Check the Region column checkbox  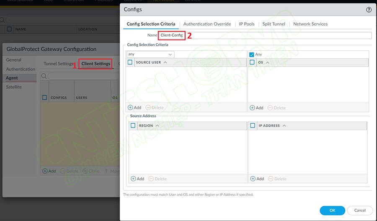pos(133,126)
